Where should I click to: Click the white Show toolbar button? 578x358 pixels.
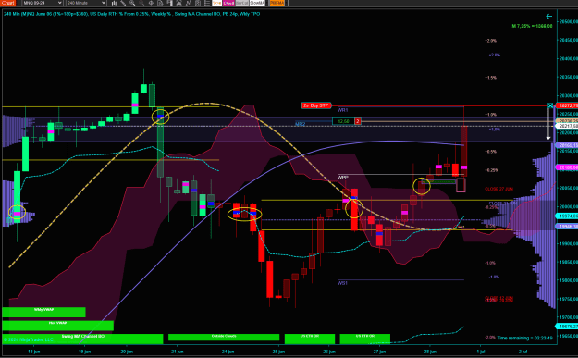216,3
